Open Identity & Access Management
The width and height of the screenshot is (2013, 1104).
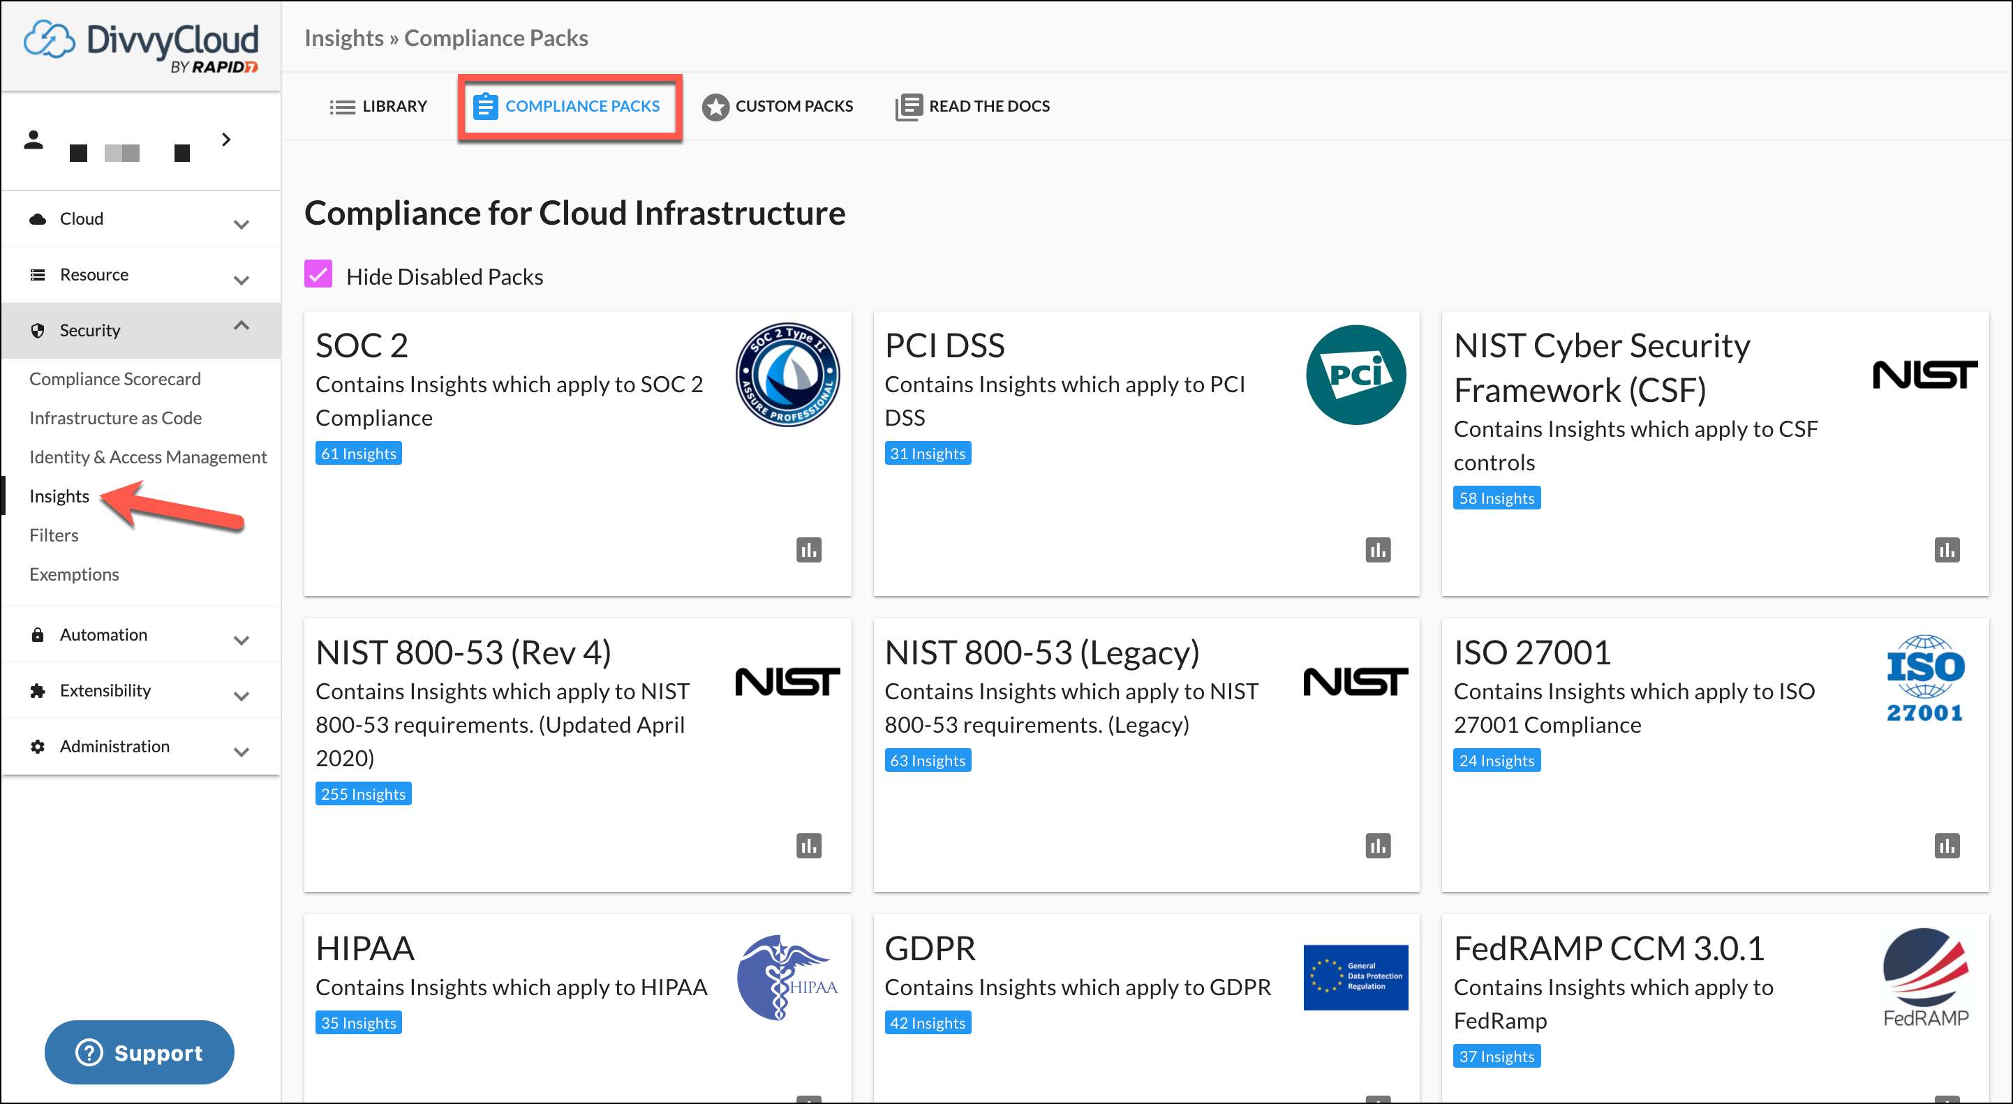click(x=148, y=457)
